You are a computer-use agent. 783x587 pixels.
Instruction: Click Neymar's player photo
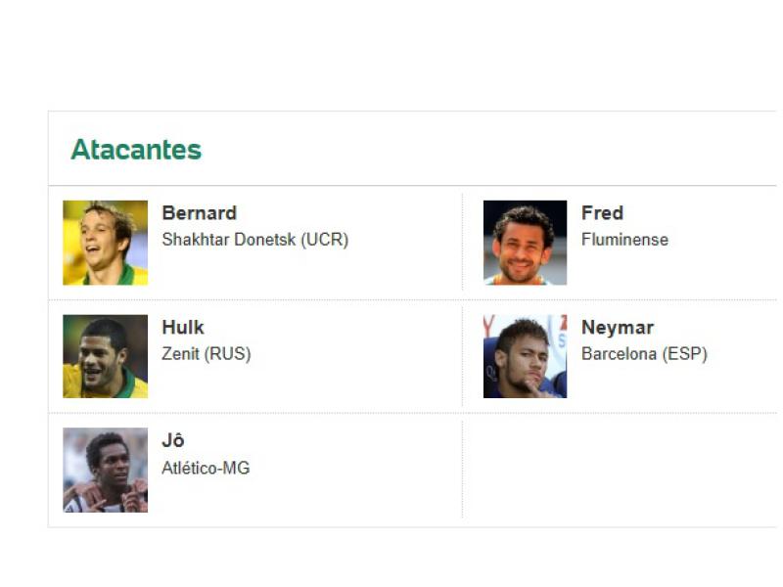point(525,356)
